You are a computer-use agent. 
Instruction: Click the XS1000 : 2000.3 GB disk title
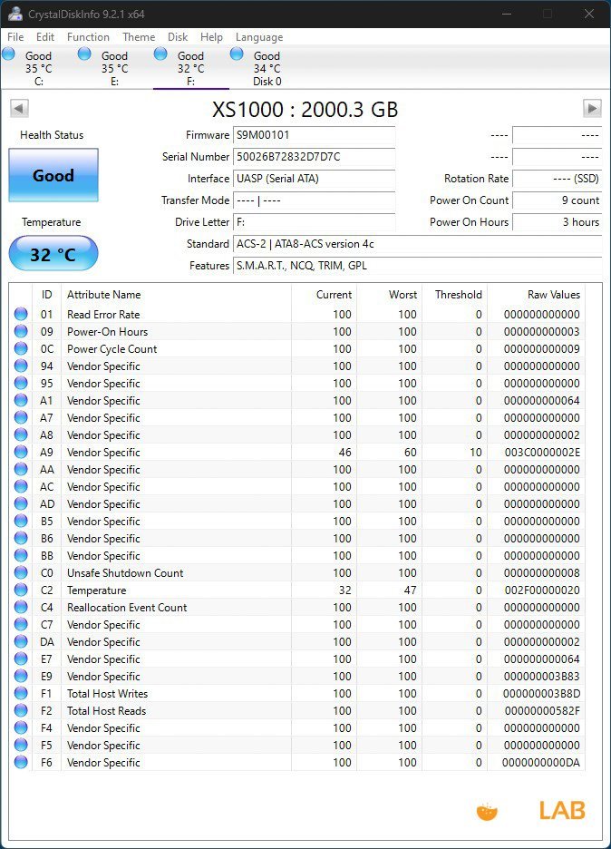[305, 110]
